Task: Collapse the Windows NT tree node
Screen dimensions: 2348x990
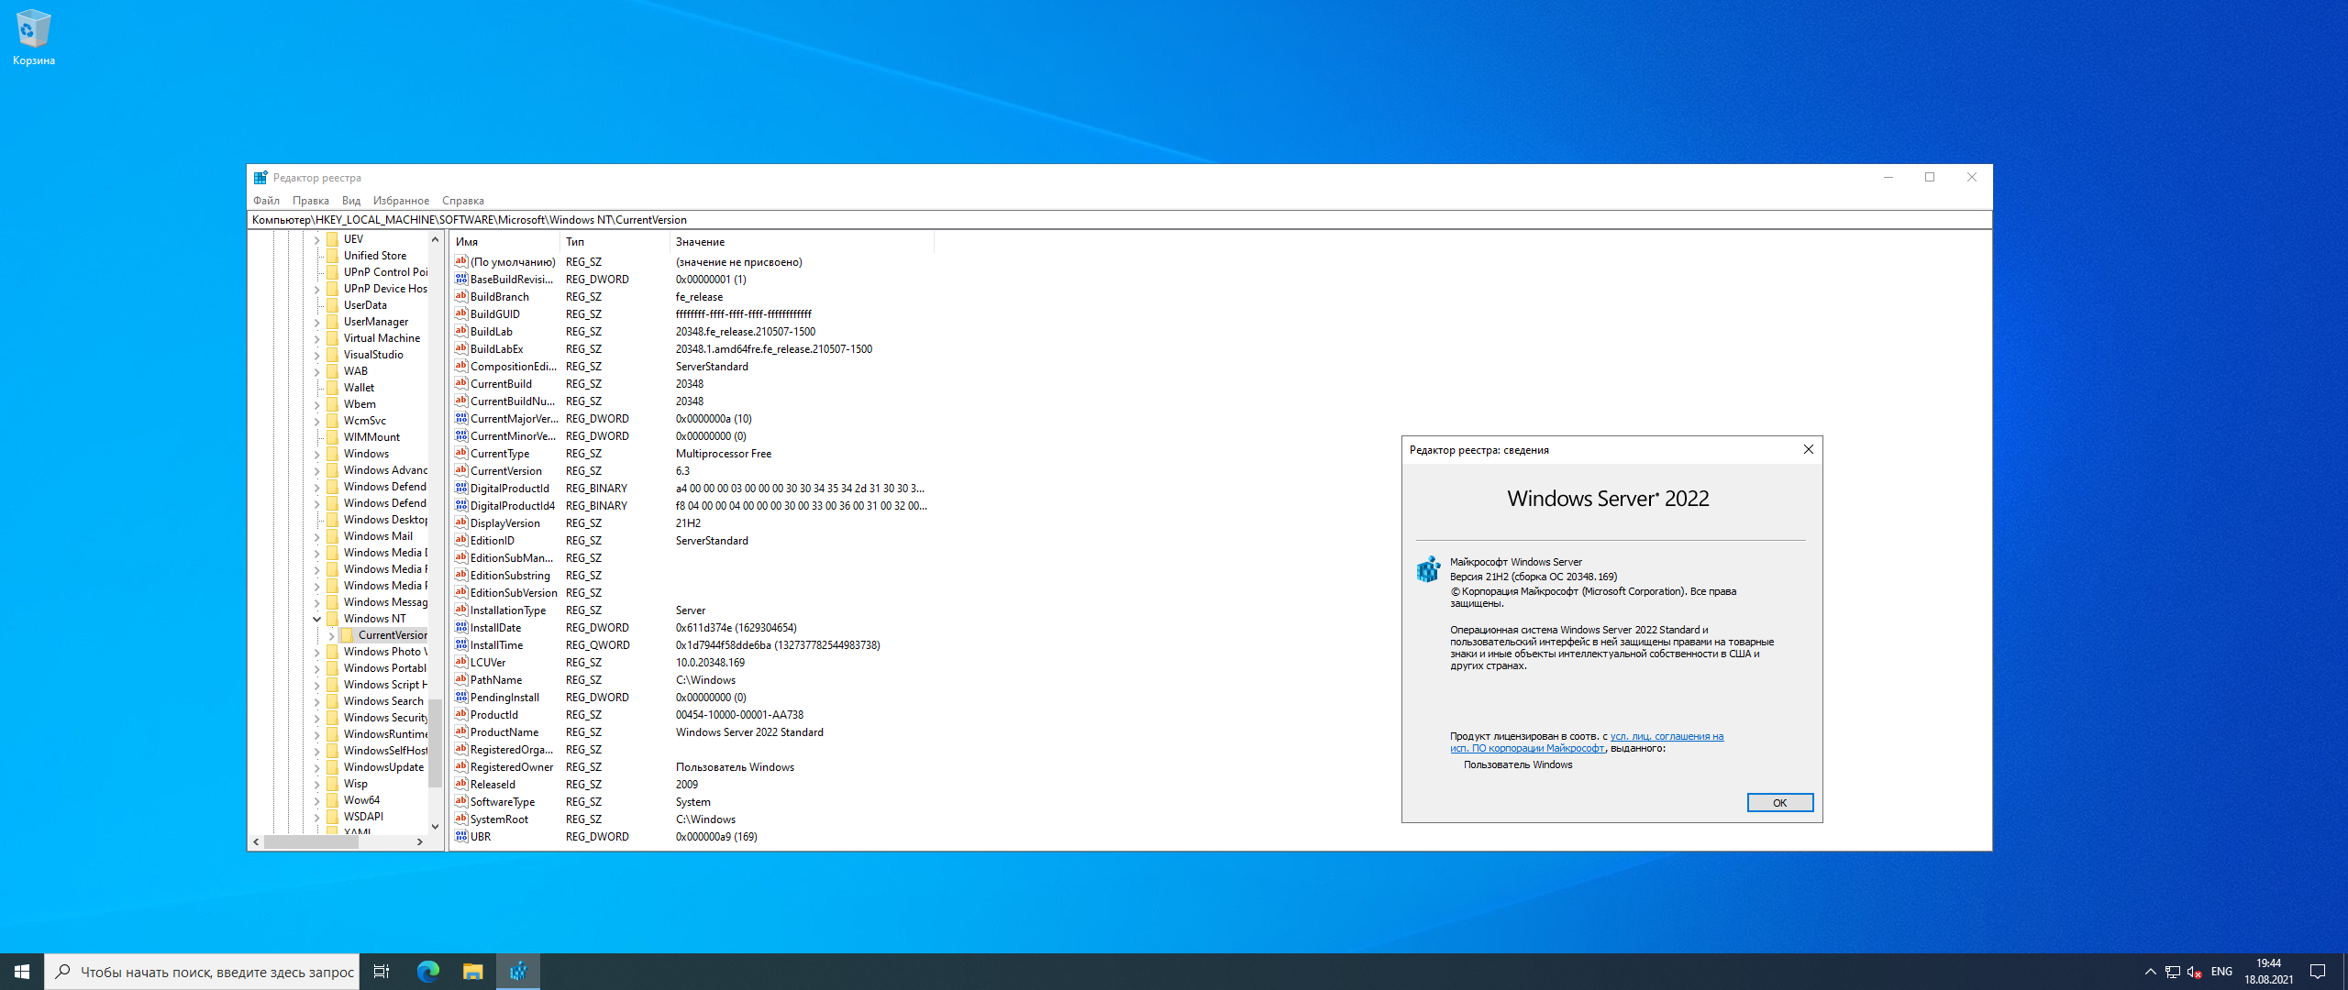Action: click(x=317, y=619)
